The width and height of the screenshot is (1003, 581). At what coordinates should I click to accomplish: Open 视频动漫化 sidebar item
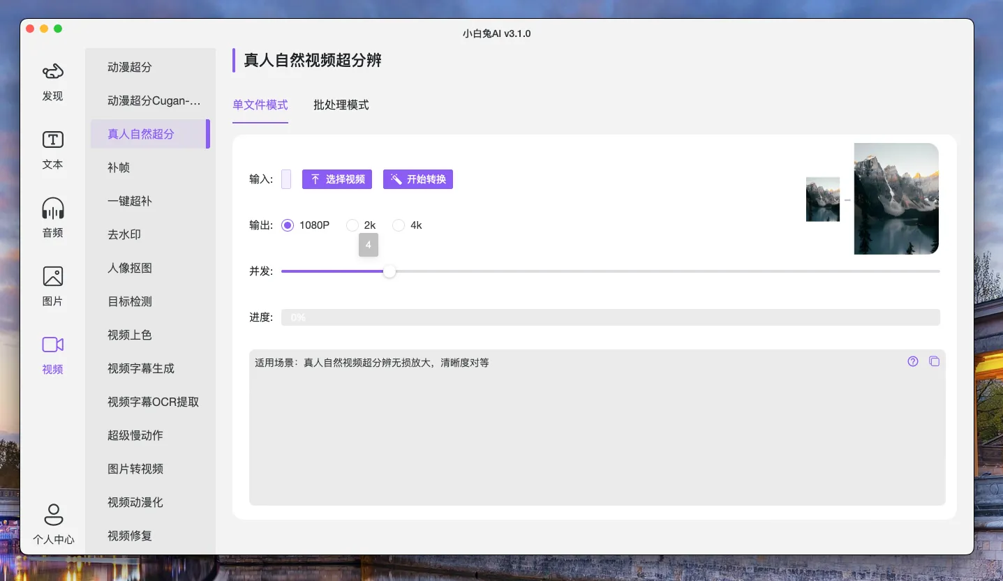(x=150, y=502)
